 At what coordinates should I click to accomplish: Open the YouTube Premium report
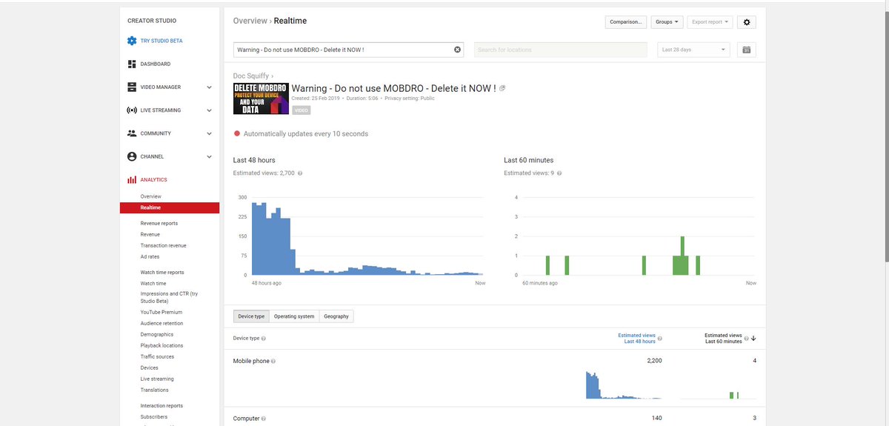click(x=162, y=312)
